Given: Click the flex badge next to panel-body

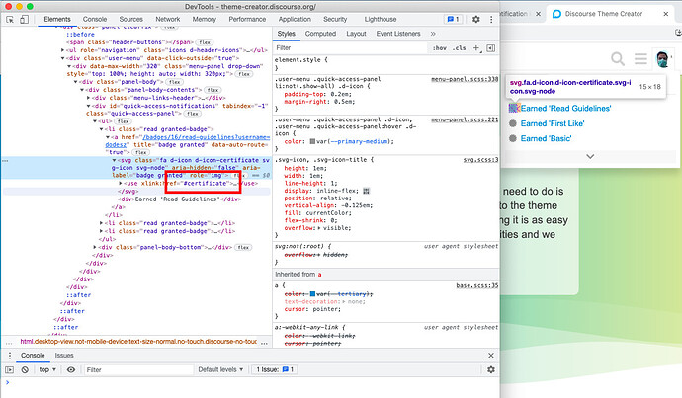Looking at the screenshot, I should tap(174, 82).
